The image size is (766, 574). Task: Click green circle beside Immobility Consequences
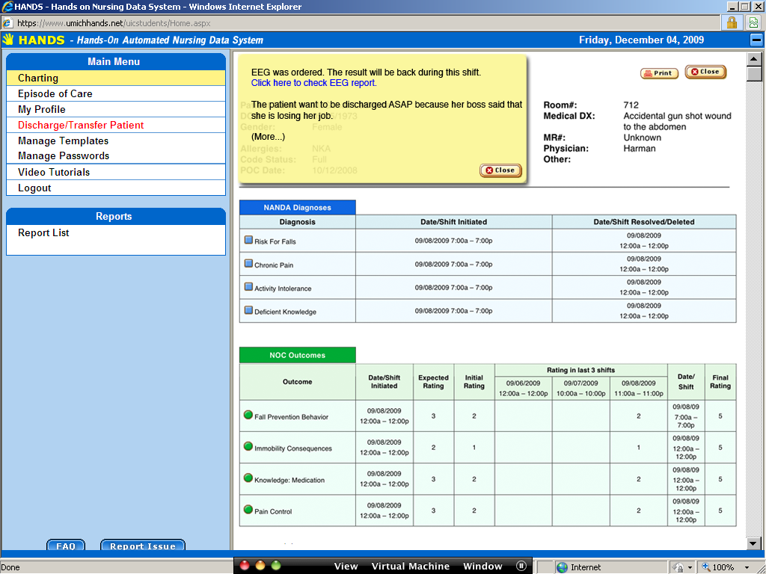tap(248, 446)
